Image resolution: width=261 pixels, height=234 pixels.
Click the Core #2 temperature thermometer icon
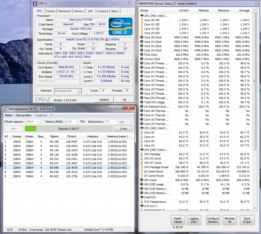tap(142, 141)
